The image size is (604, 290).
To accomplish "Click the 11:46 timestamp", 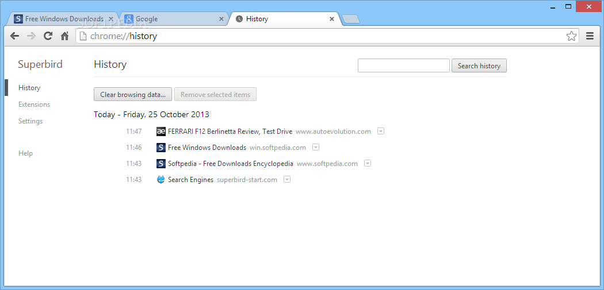I will pyautogui.click(x=133, y=148).
